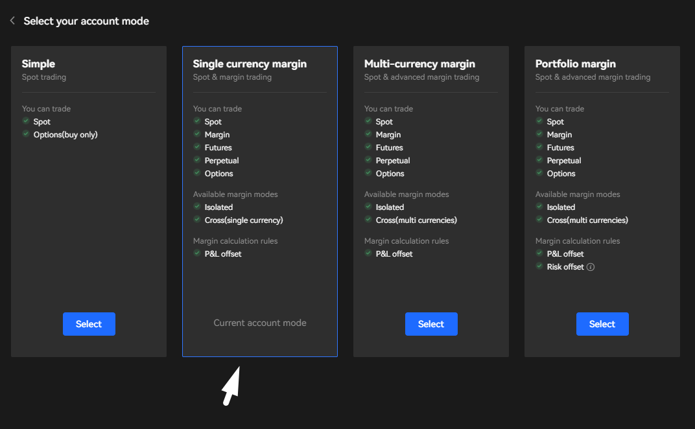Click the Current account mode label

click(x=259, y=322)
